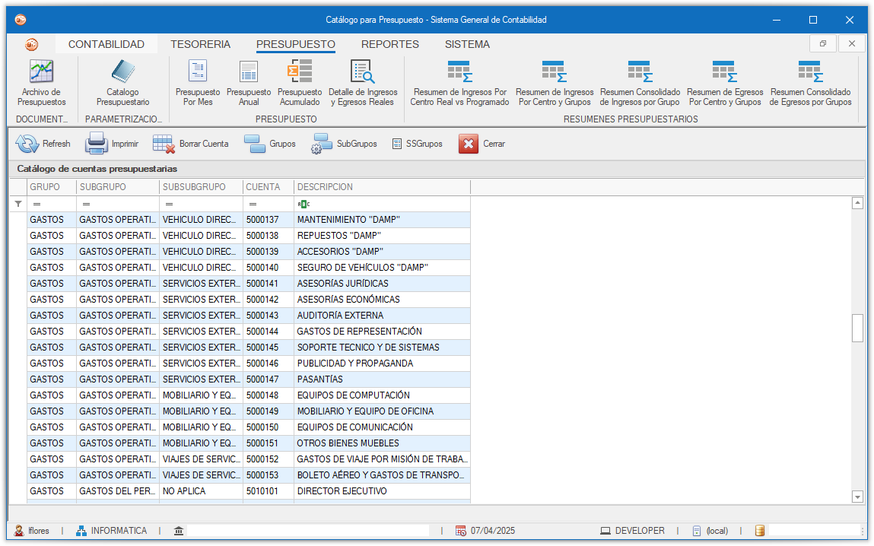Click calendar icon beside 07/04/2025
Image resolution: width=874 pixels, height=546 pixels.
pos(461,530)
